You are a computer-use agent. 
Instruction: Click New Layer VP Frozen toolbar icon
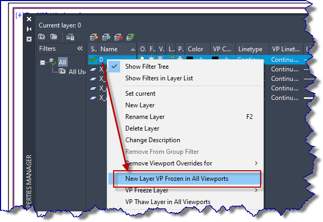coord(106,37)
